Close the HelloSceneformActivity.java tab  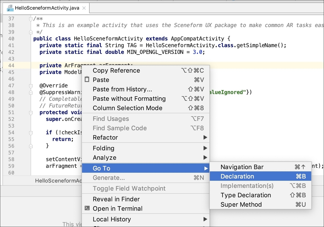click(84, 8)
